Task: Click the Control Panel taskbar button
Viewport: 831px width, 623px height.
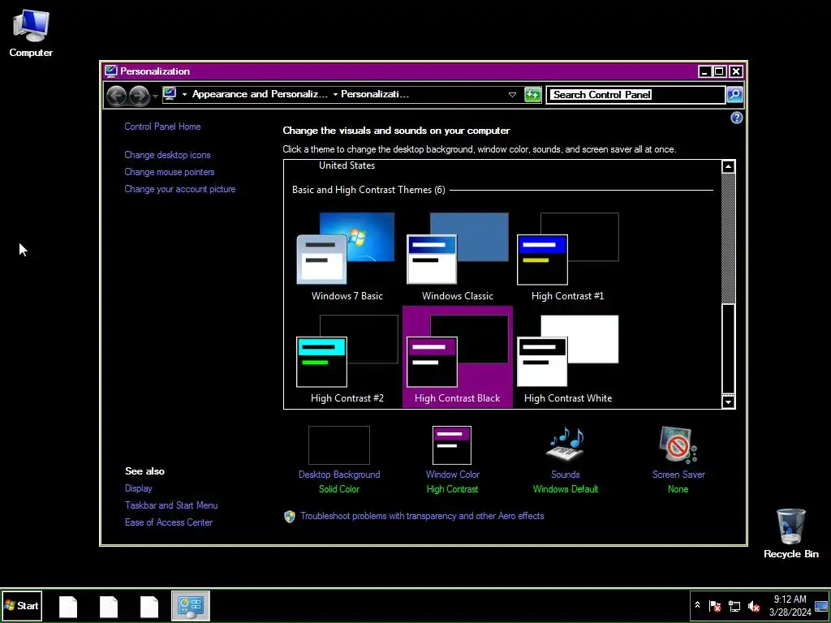Action: (x=191, y=605)
